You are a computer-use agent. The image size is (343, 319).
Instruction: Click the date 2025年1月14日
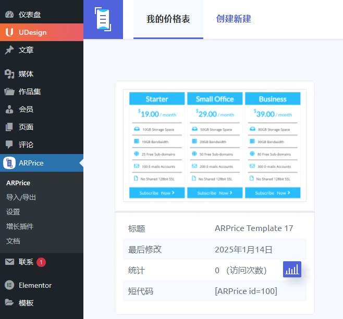243,249
